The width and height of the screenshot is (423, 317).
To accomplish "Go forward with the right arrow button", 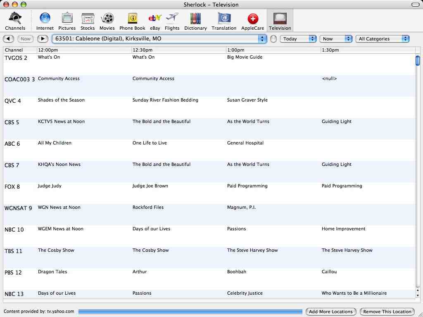I will point(43,39).
